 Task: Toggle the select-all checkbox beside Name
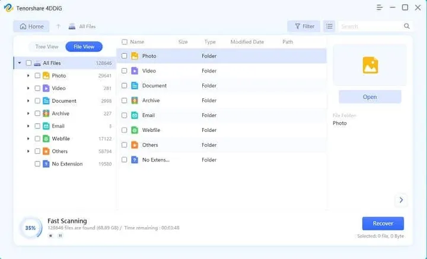click(125, 42)
